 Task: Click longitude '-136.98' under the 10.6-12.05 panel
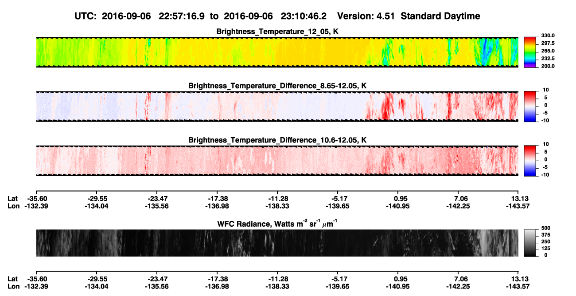coord(217,206)
